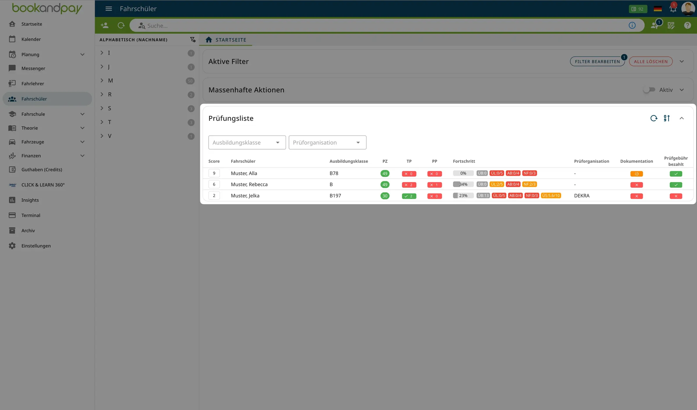697x410 pixels.
Task: Refresh the student list from green toolbar
Action: (x=121, y=26)
